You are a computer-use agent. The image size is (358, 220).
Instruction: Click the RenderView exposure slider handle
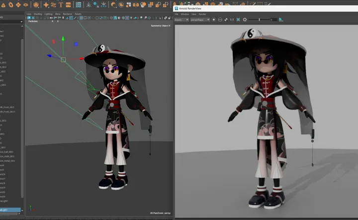(x=259, y=20)
